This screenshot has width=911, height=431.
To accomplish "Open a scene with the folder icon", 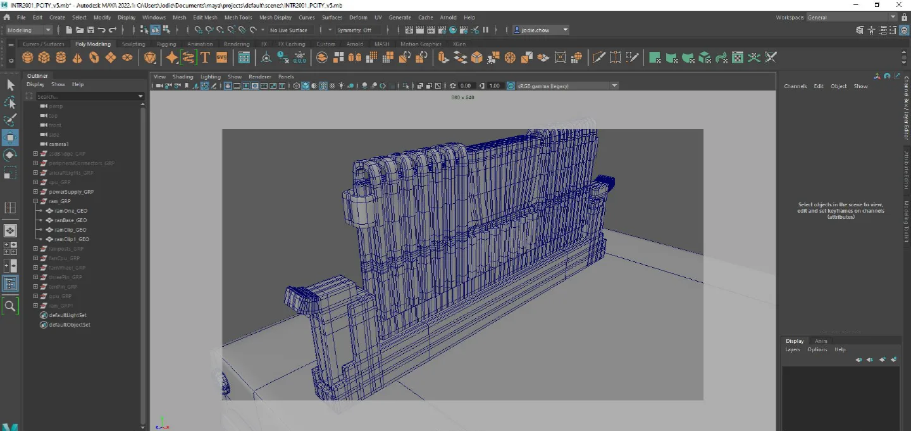I will tap(80, 30).
